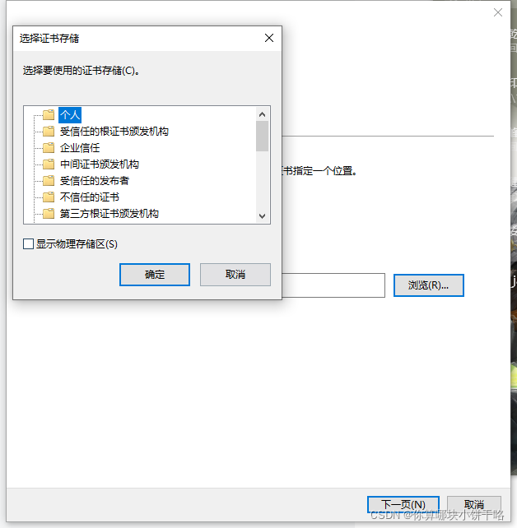Close the 选择证书存储 dialog
This screenshot has height=528, width=517.
pos(269,38)
